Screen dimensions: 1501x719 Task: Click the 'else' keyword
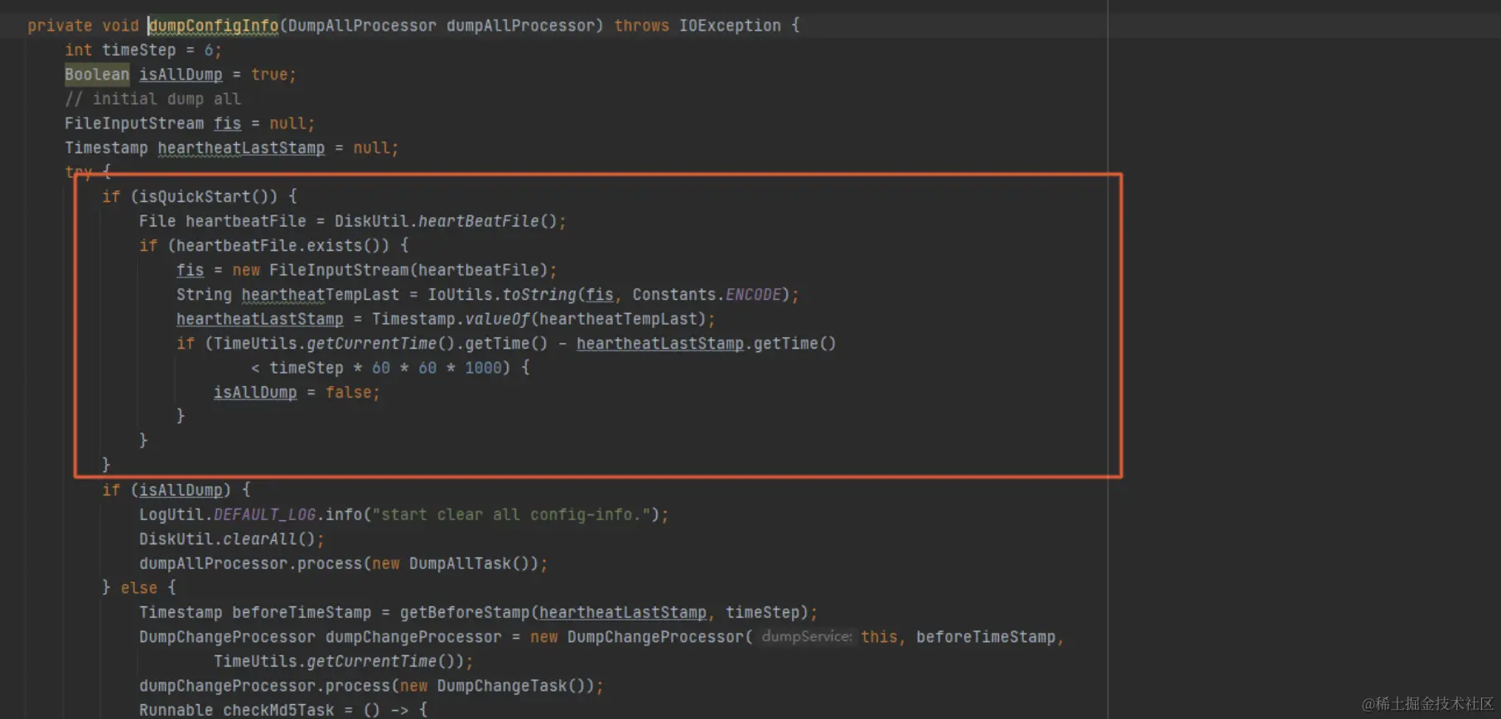click(x=139, y=587)
